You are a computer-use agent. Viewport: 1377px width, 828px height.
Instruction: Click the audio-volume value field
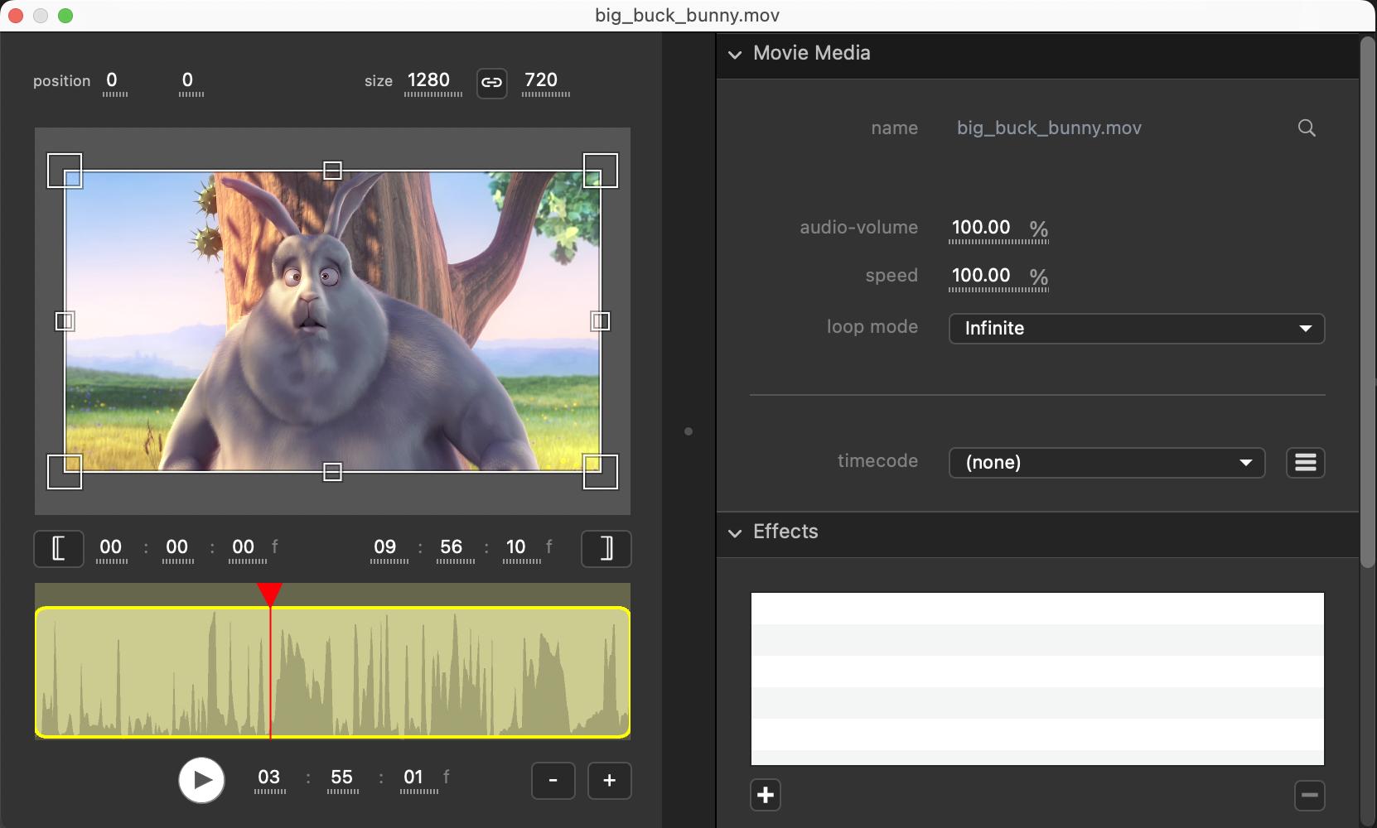[x=981, y=228]
